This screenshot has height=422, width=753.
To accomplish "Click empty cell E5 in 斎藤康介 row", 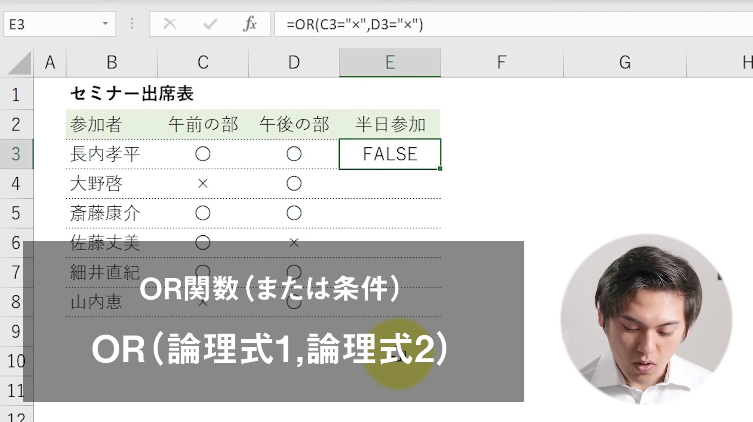I will [x=390, y=213].
